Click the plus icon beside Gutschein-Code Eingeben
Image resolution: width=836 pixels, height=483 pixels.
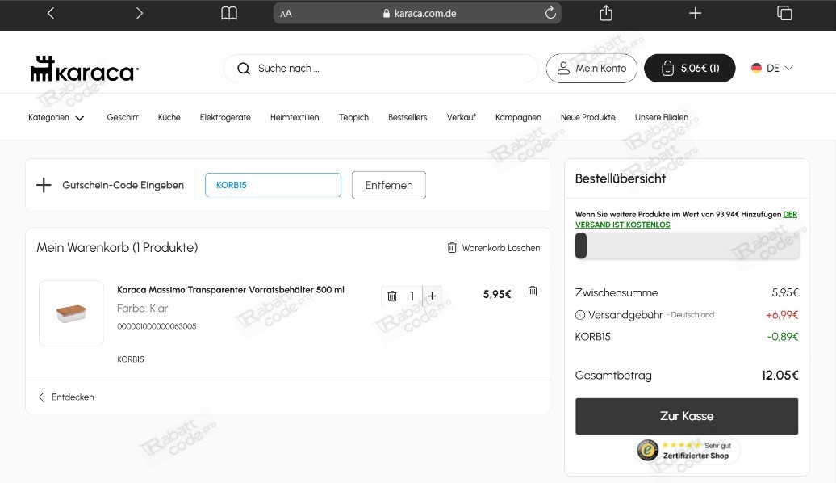point(44,185)
